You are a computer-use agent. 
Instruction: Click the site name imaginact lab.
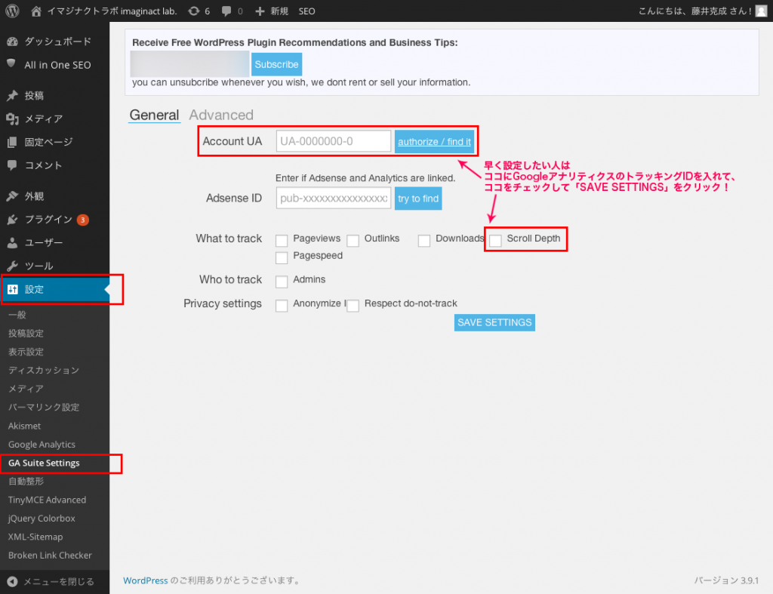[112, 11]
